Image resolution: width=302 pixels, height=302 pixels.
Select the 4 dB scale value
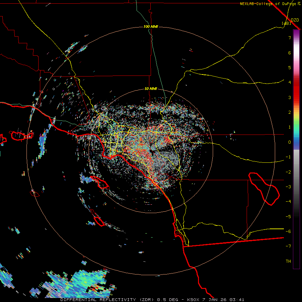click(290, 83)
